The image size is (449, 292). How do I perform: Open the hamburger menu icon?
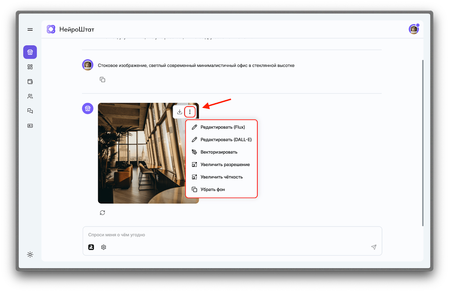30,29
